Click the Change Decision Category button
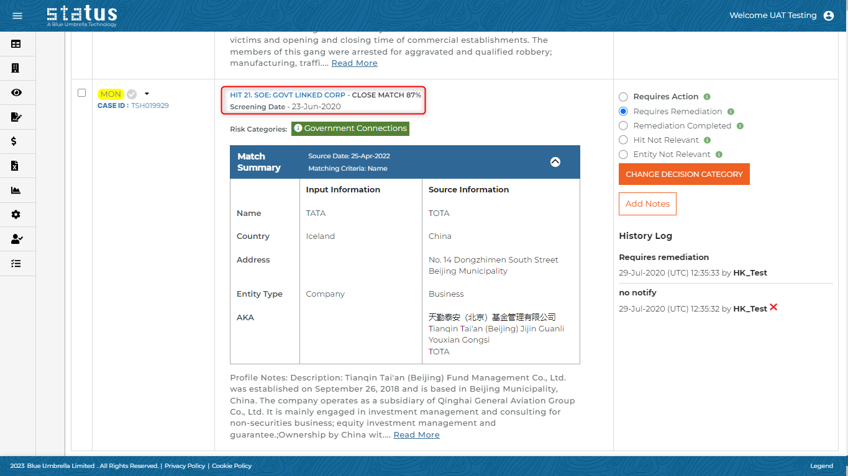This screenshot has height=476, width=848. (x=684, y=174)
